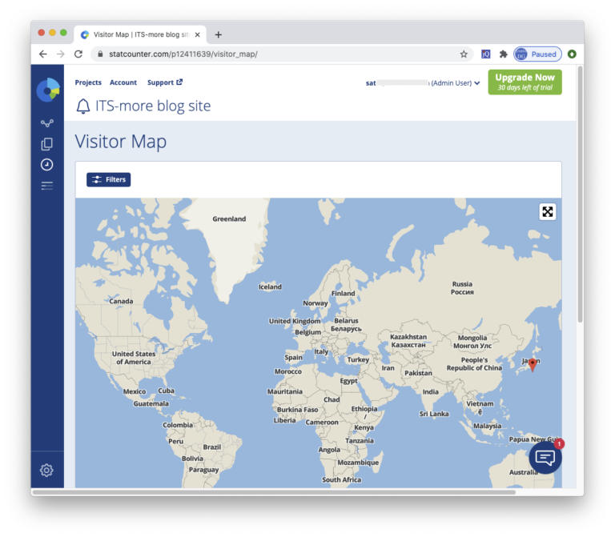
Task: Open the settings gear in sidebar
Action: 46,471
